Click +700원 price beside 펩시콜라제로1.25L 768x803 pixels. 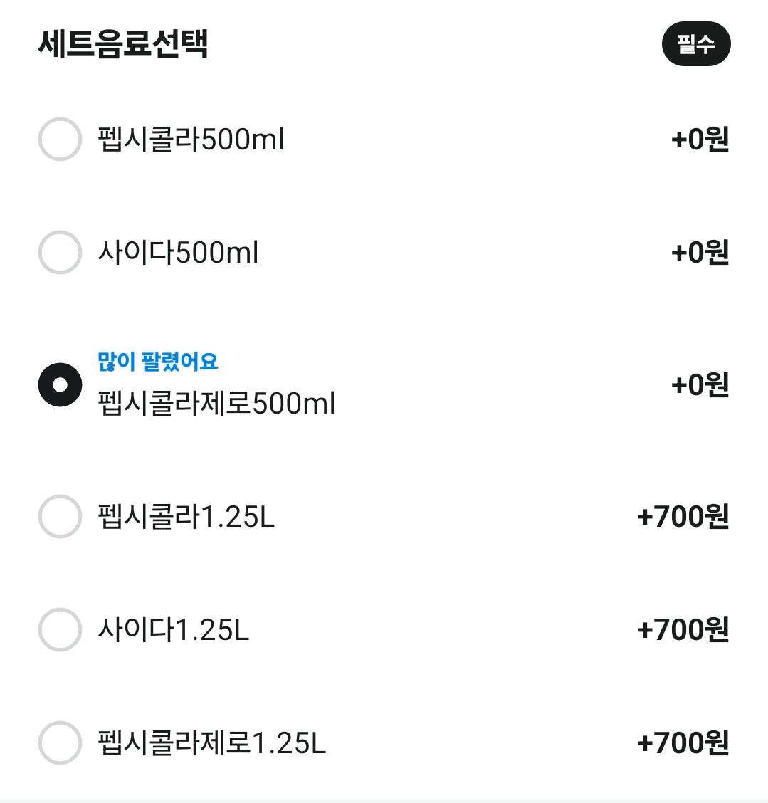click(683, 743)
